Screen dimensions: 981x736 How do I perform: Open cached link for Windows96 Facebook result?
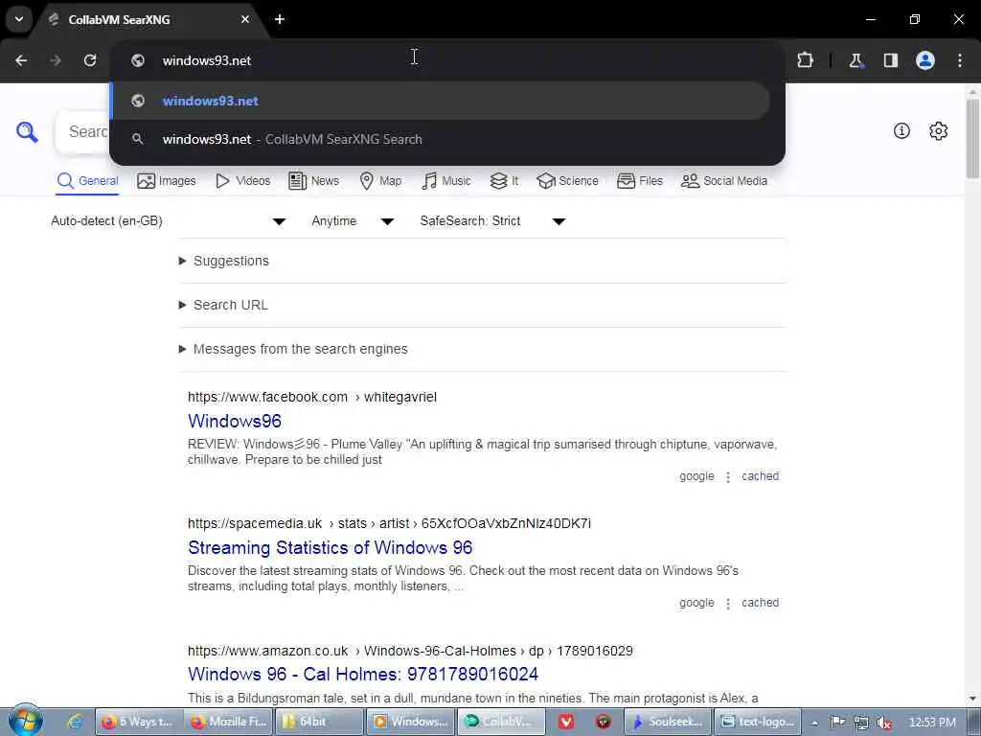(x=760, y=476)
